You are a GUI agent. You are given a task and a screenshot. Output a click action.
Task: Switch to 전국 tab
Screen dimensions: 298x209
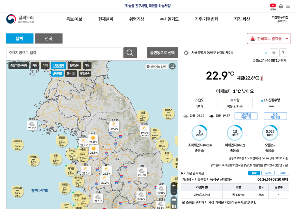pyautogui.click(x=49, y=39)
